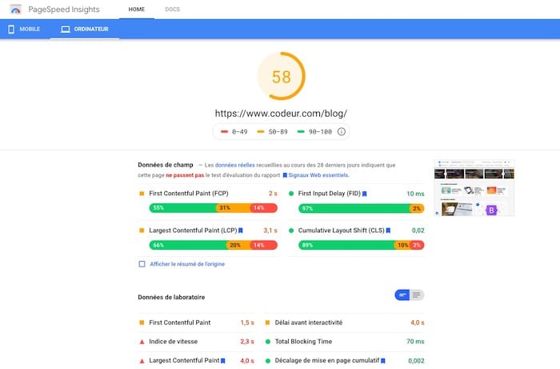This screenshot has width=560, height=369.
Task: Click the 'Total Blocking Time' metric label
Action: (303, 342)
